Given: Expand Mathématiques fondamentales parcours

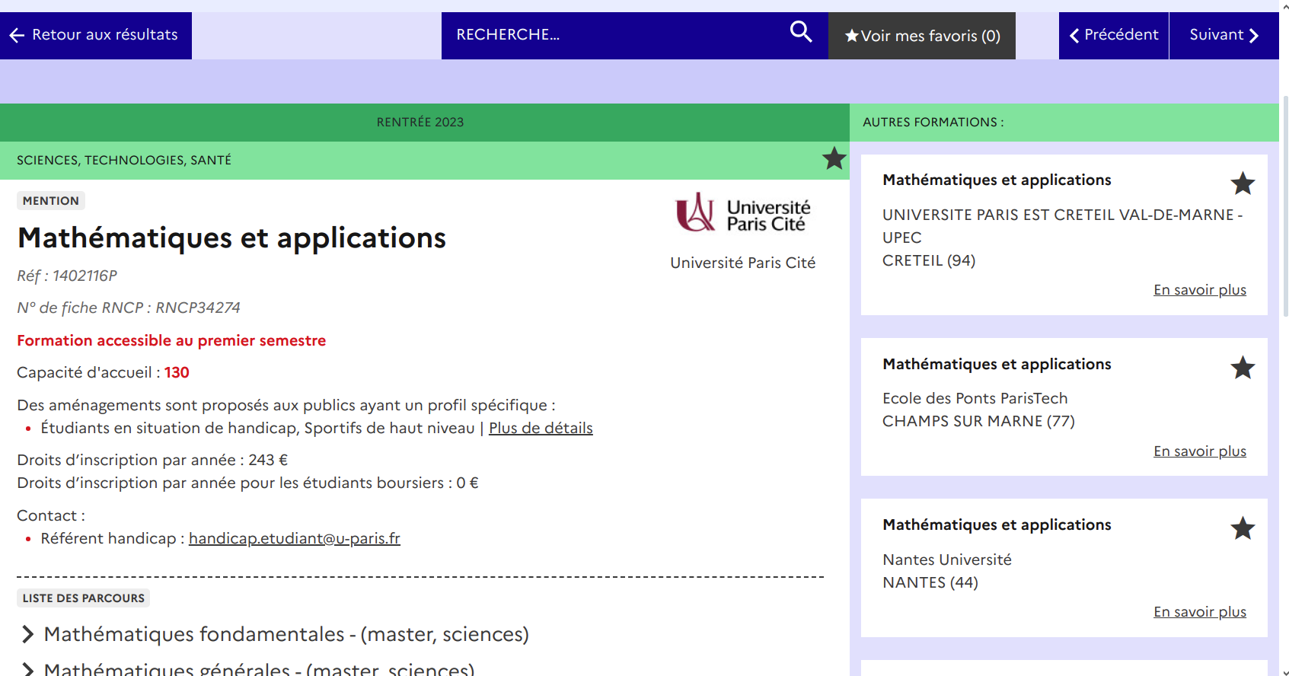Looking at the screenshot, I should click(x=274, y=634).
